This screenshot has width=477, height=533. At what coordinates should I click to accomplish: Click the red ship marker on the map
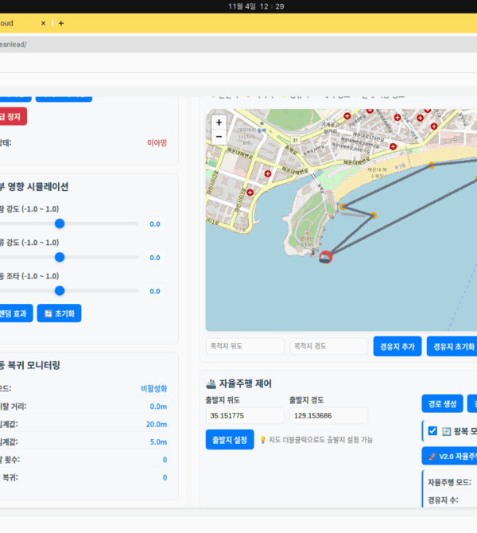(325, 256)
